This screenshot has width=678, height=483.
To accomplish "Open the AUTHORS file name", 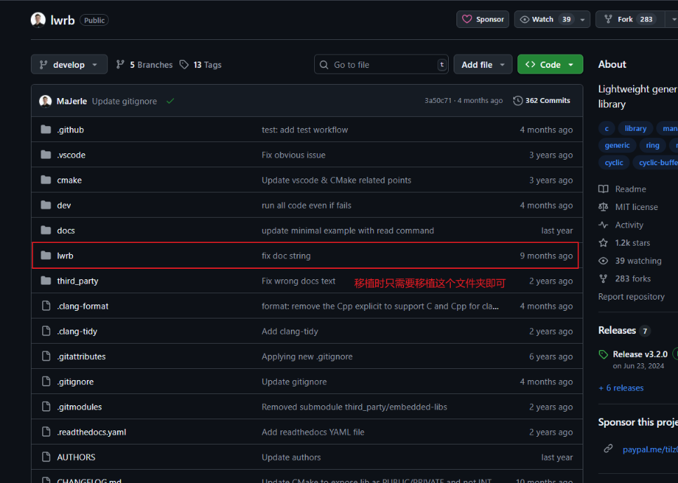I will (76, 457).
